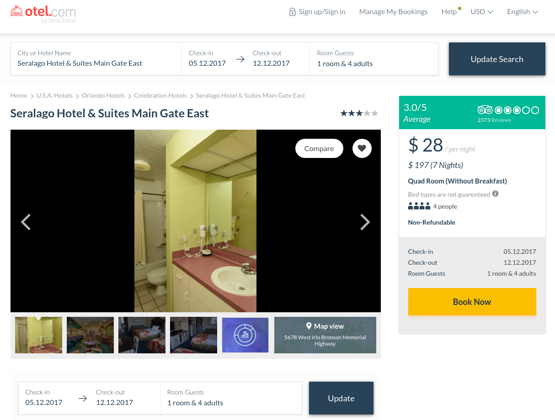Open Manage My Bookings menu

(x=394, y=12)
